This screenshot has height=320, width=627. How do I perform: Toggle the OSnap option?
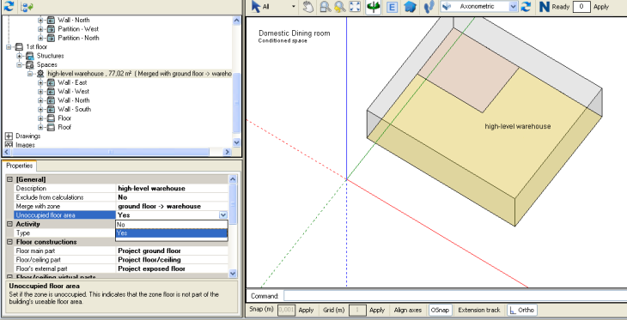[x=440, y=310]
